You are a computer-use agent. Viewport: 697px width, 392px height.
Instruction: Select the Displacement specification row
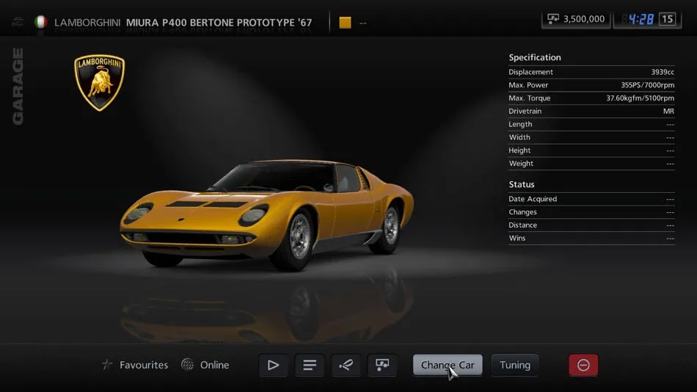(x=591, y=72)
